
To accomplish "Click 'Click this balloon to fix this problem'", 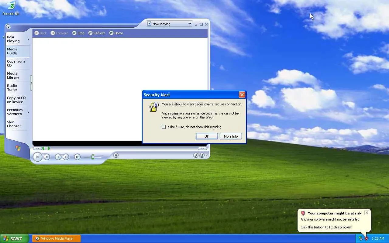I will point(326,227).
